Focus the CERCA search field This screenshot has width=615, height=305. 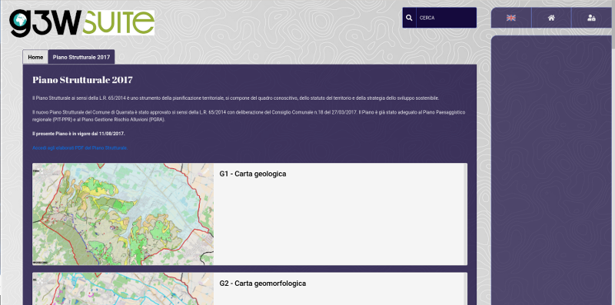[x=447, y=18]
